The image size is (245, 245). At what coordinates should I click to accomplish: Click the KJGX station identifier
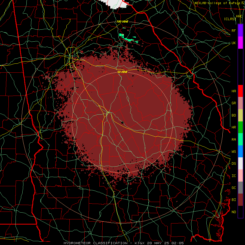coord(140,243)
